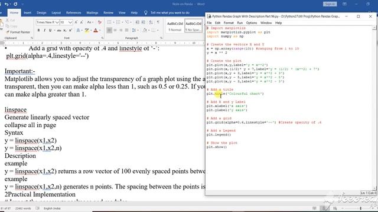The width and height of the screenshot is (378, 212).
Task: Open the font name dropdown (Times New R)
Action: [x=57, y=22]
